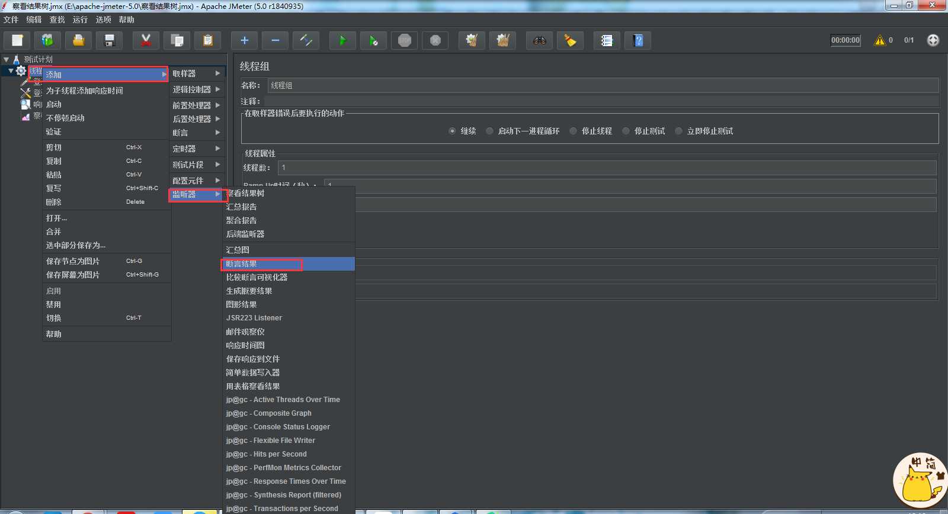948x514 pixels.
Task: Click the Copy toolbar icon
Action: tap(177, 40)
